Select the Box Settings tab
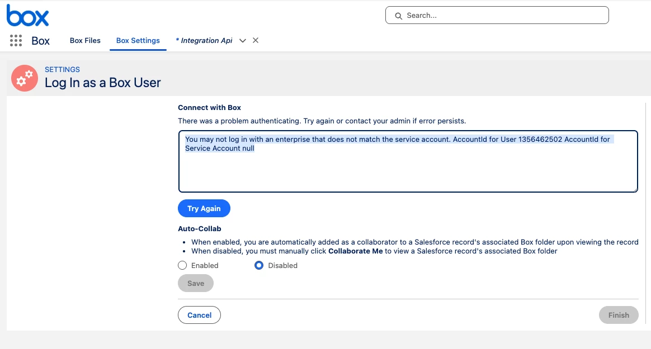651x349 pixels. [x=138, y=41]
